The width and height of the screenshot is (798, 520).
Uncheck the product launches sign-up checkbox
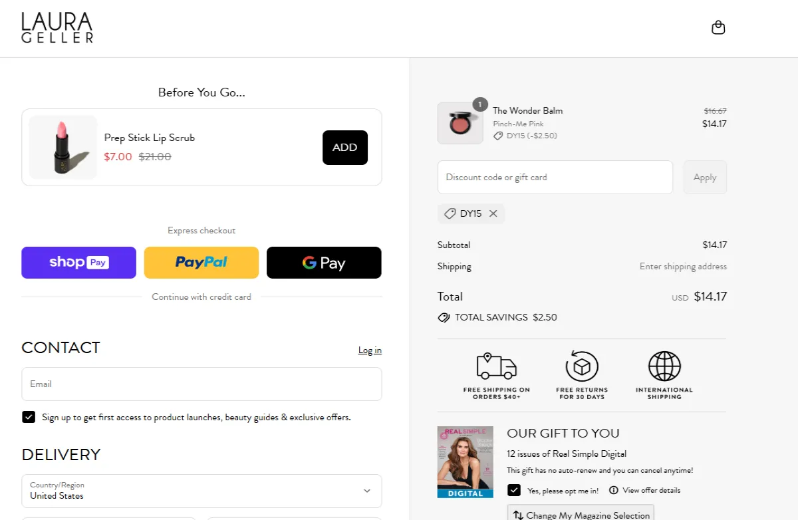point(29,417)
